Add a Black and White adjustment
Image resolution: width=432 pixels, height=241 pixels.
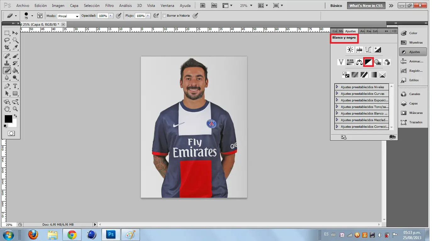click(368, 62)
